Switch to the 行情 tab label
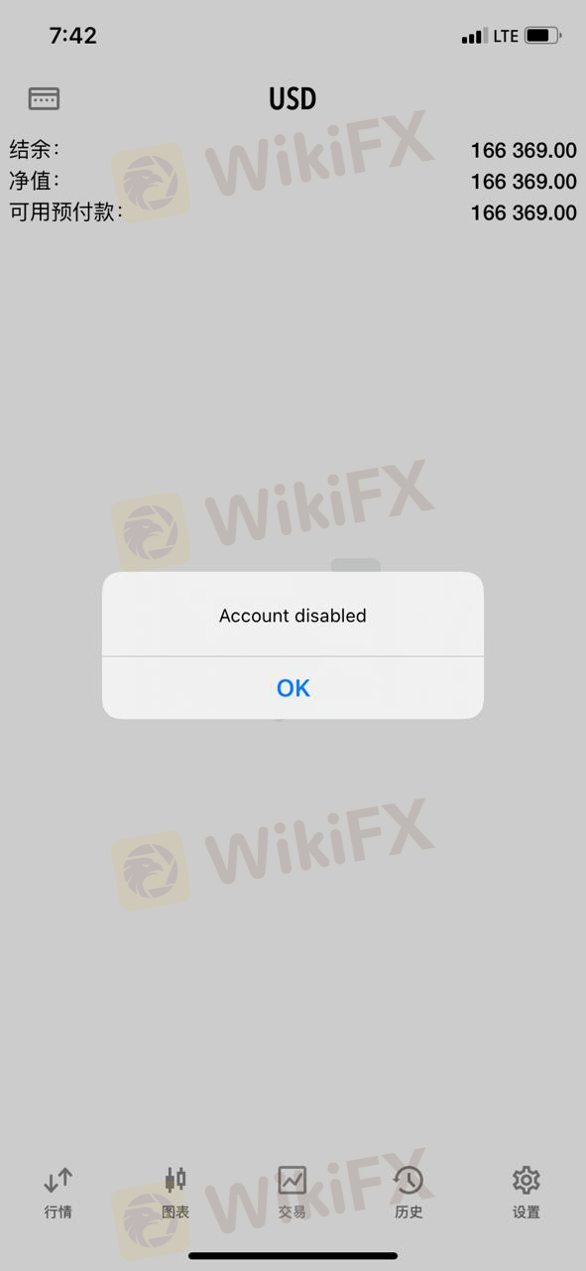 click(x=59, y=1212)
